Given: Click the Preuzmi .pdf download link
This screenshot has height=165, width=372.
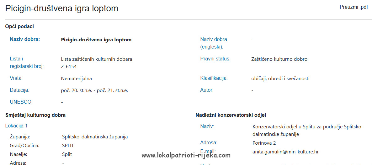Looking at the screenshot, I should tap(353, 7).
